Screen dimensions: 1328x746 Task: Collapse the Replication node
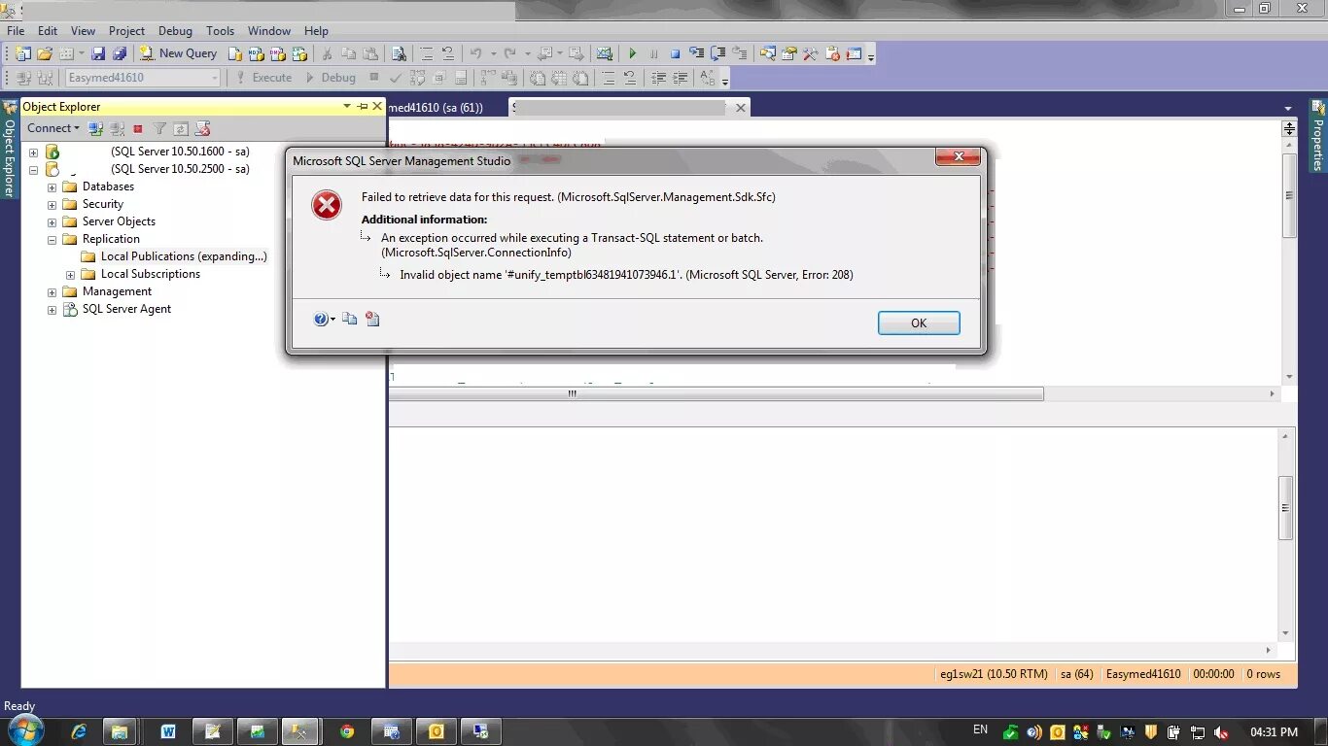52,239
